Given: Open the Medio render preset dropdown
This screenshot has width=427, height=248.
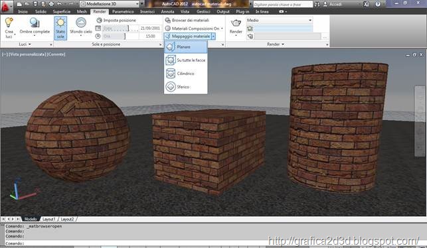Looking at the screenshot, I should coord(280,20).
